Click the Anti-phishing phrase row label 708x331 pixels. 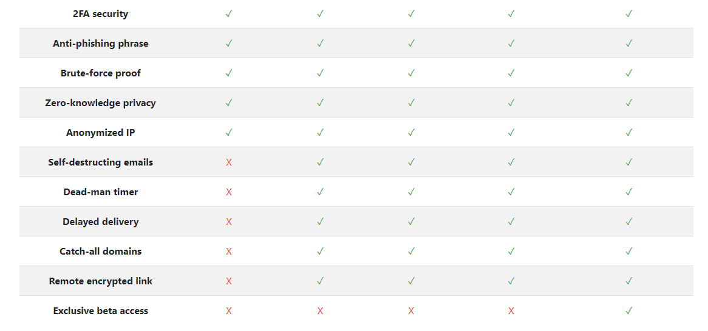[x=101, y=44]
